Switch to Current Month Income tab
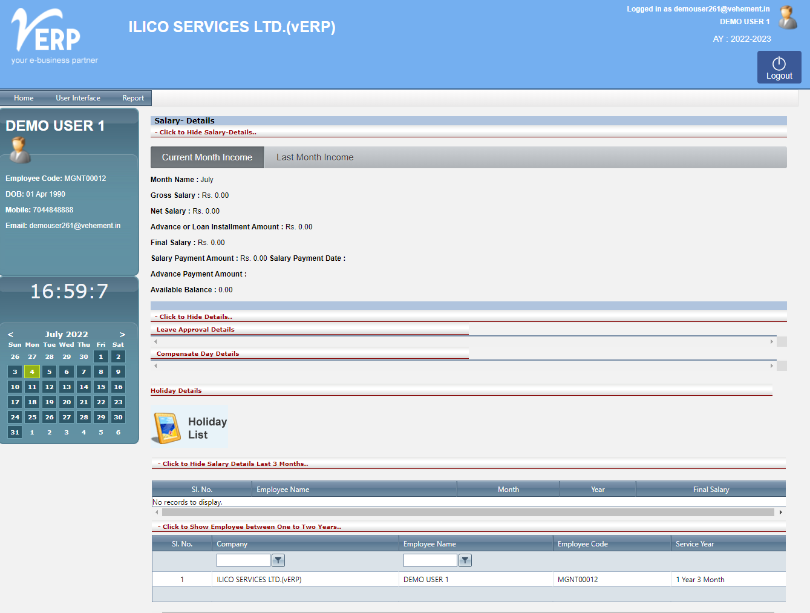The image size is (810, 613). coord(207,157)
